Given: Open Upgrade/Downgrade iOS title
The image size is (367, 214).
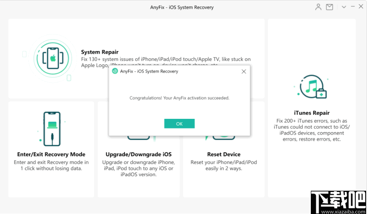Looking at the screenshot, I should [139, 155].
